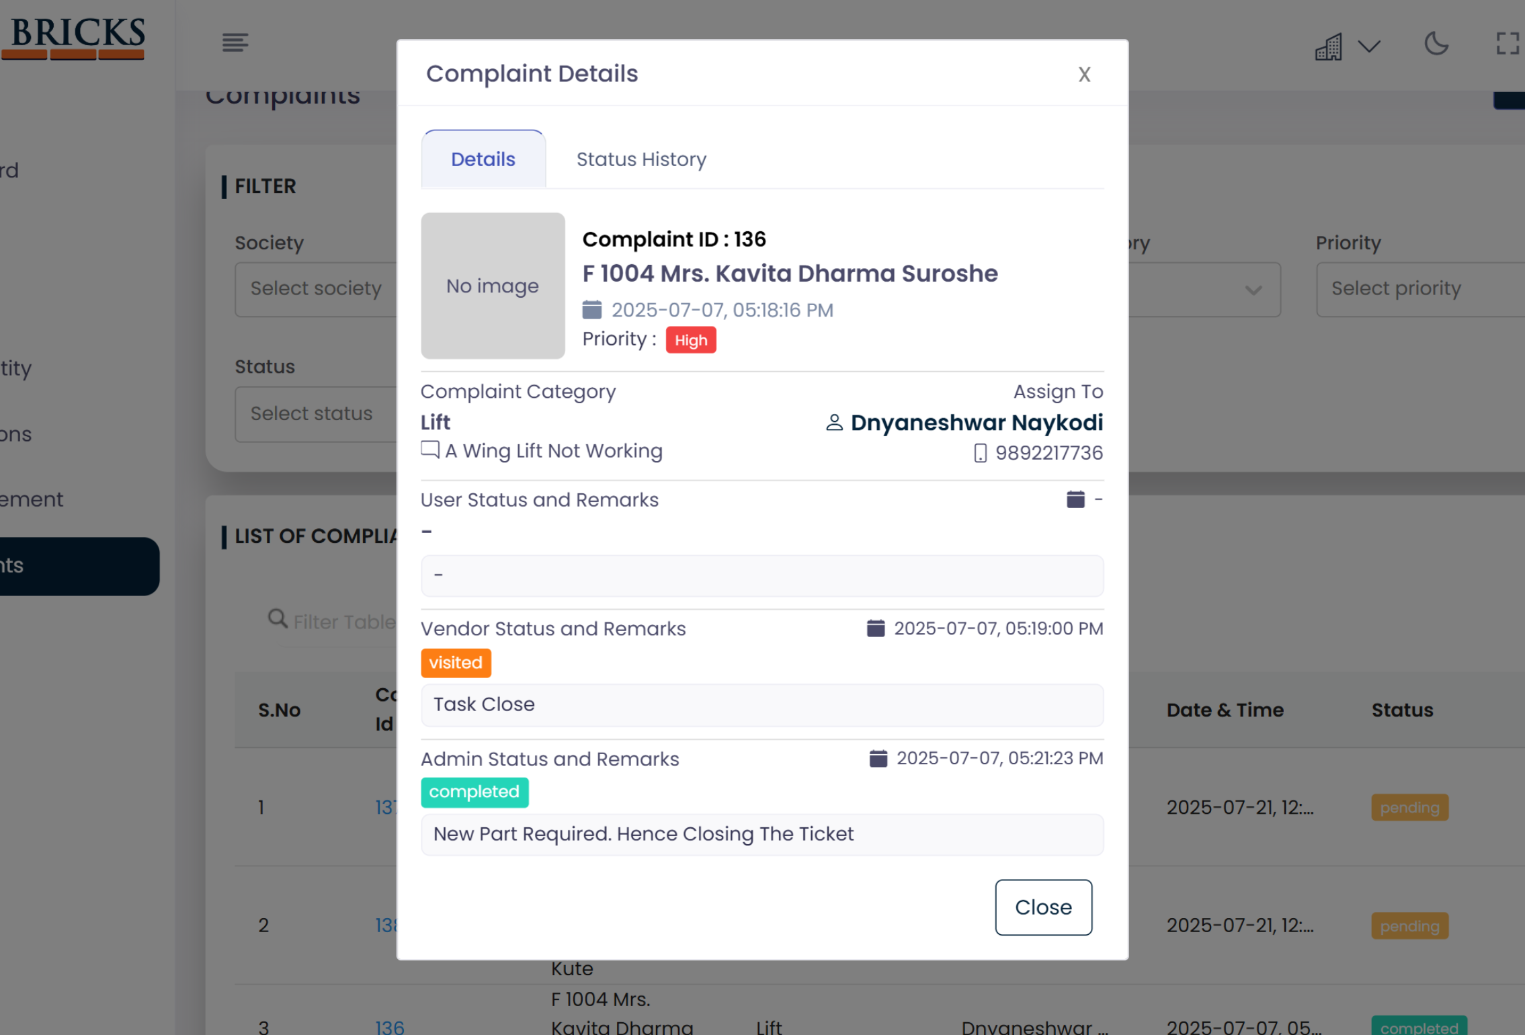Toggle dark mode moon icon
1525x1035 pixels.
coord(1436,44)
